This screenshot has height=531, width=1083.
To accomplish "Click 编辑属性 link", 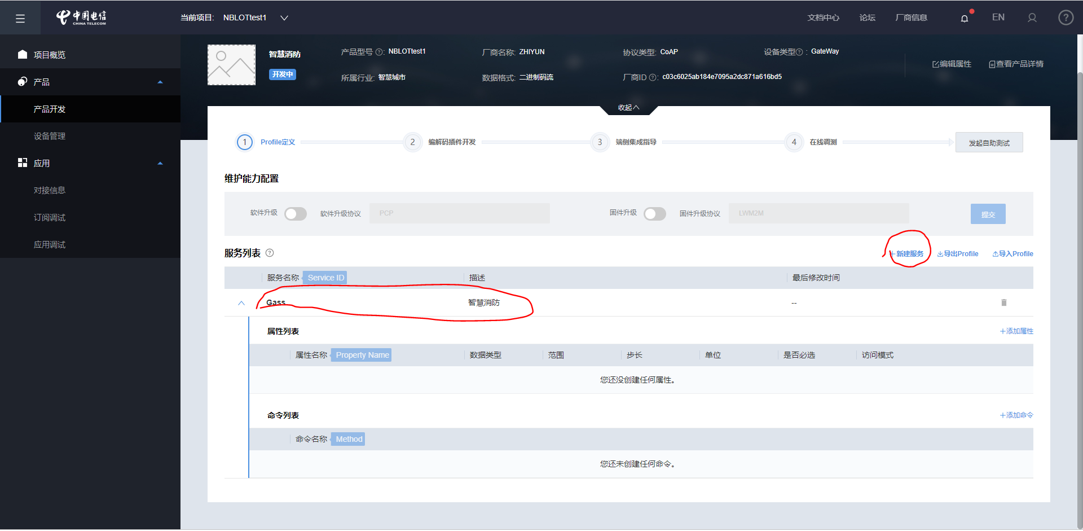I will point(952,64).
